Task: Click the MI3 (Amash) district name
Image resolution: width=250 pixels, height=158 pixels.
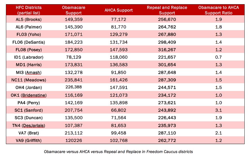Action: click(x=29, y=73)
